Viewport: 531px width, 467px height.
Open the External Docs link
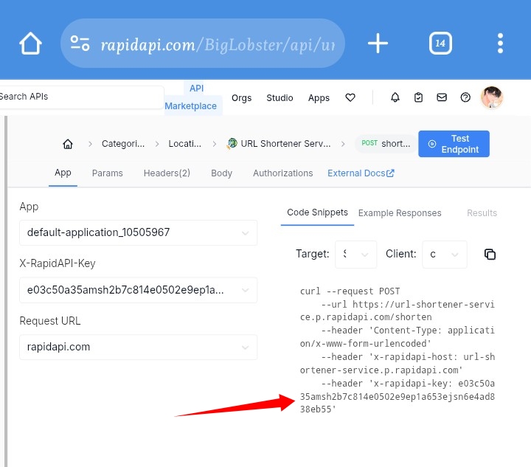[361, 173]
